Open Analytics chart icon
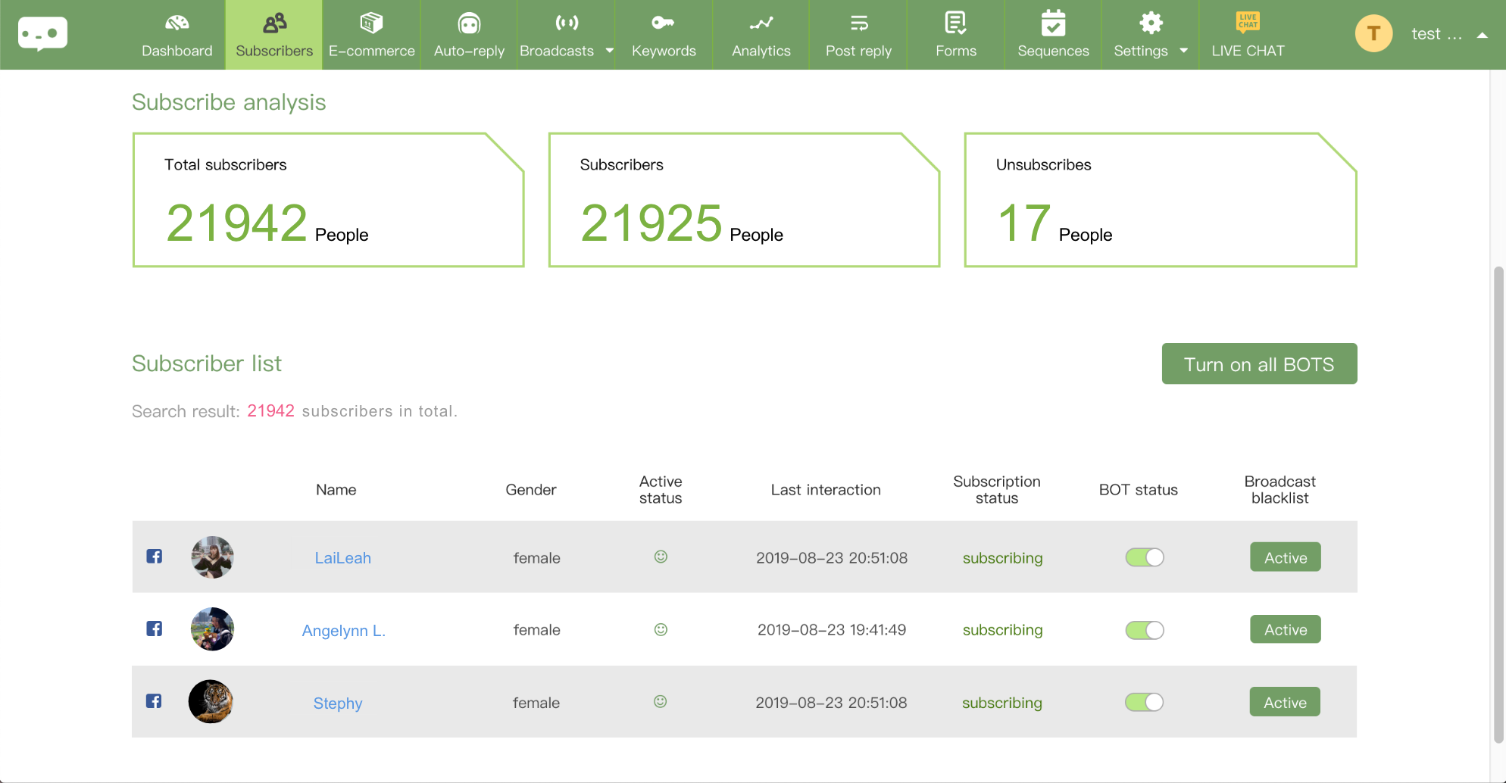 pyautogui.click(x=761, y=23)
